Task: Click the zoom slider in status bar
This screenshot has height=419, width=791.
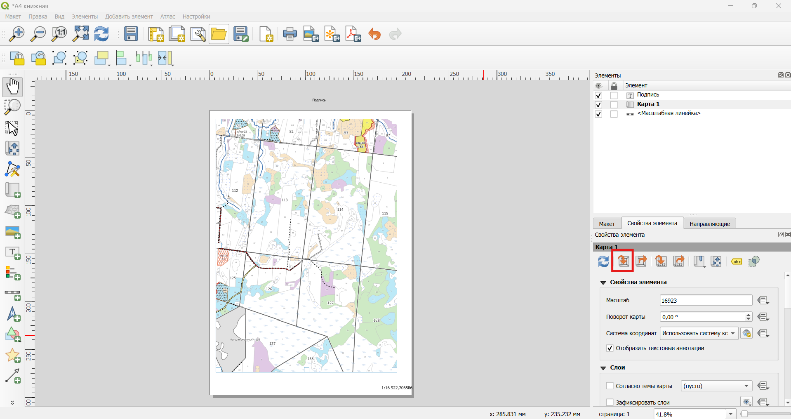Action: 765,414
